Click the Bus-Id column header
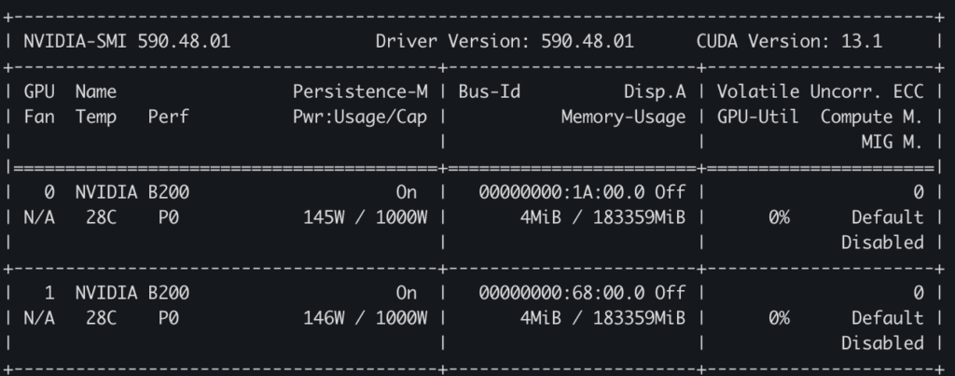This screenshot has height=376, width=955. click(x=489, y=92)
